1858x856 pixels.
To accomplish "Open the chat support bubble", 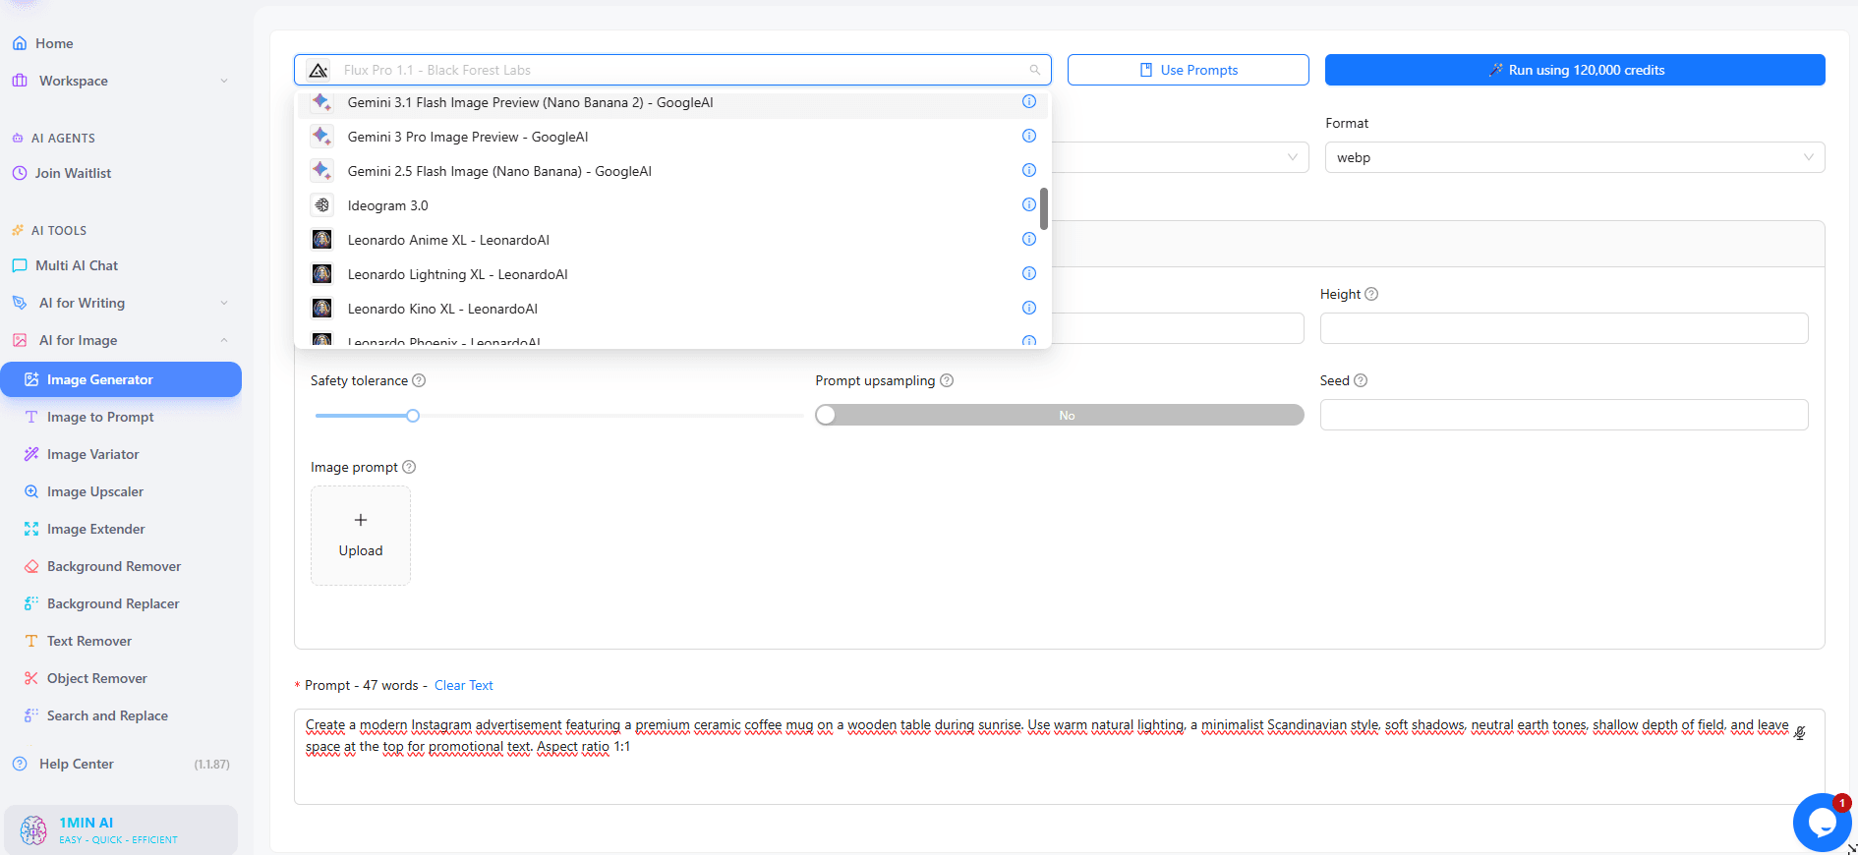I will 1822,823.
